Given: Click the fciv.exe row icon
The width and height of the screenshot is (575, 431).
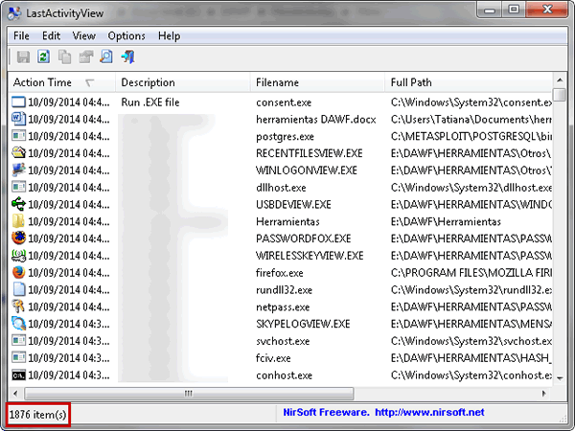Looking at the screenshot, I should (x=18, y=357).
